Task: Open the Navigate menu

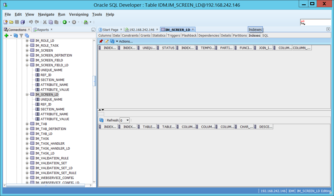Action: pyautogui.click(x=46, y=14)
